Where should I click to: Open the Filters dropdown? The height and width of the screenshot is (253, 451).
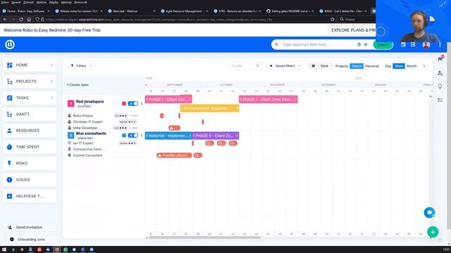click(x=81, y=66)
